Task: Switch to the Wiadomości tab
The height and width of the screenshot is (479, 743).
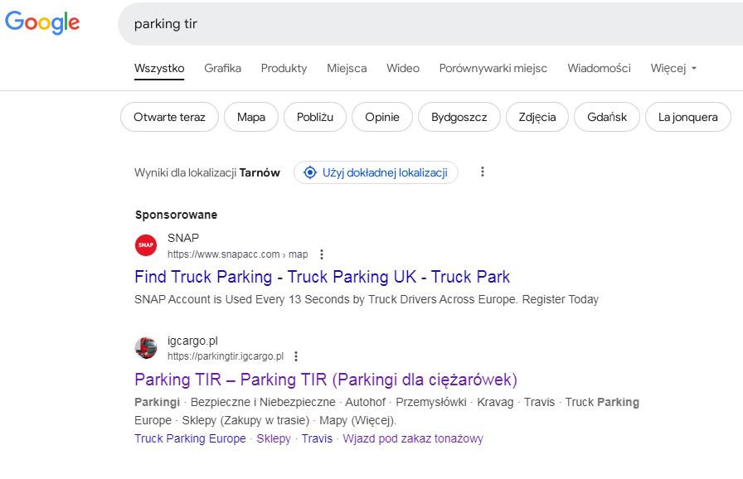Action: point(599,68)
